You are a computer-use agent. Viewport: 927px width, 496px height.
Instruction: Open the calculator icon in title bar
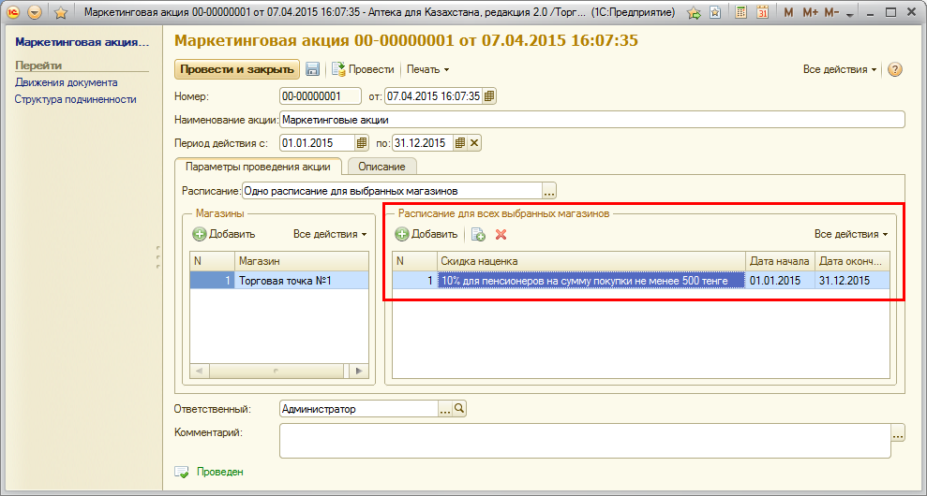point(741,13)
